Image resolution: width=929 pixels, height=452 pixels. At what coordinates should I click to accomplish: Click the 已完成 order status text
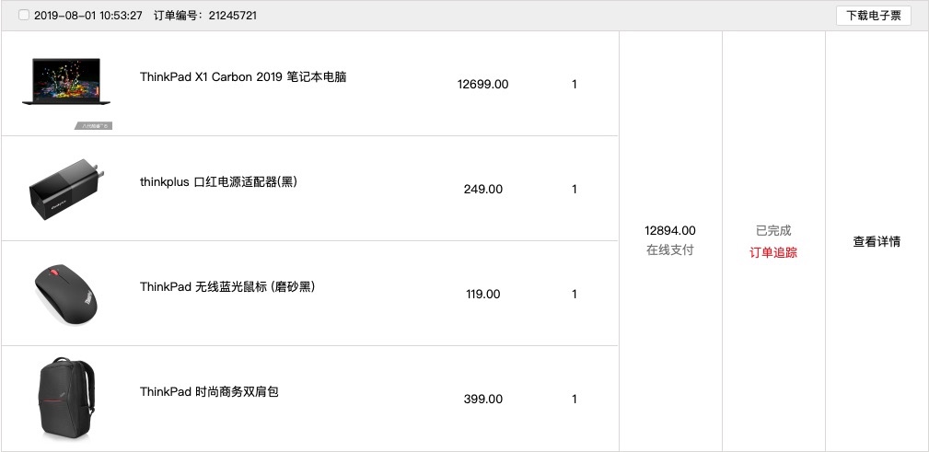[x=773, y=230]
